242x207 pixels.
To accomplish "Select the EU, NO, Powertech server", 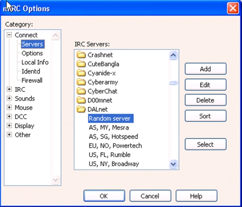I will 115,145.
